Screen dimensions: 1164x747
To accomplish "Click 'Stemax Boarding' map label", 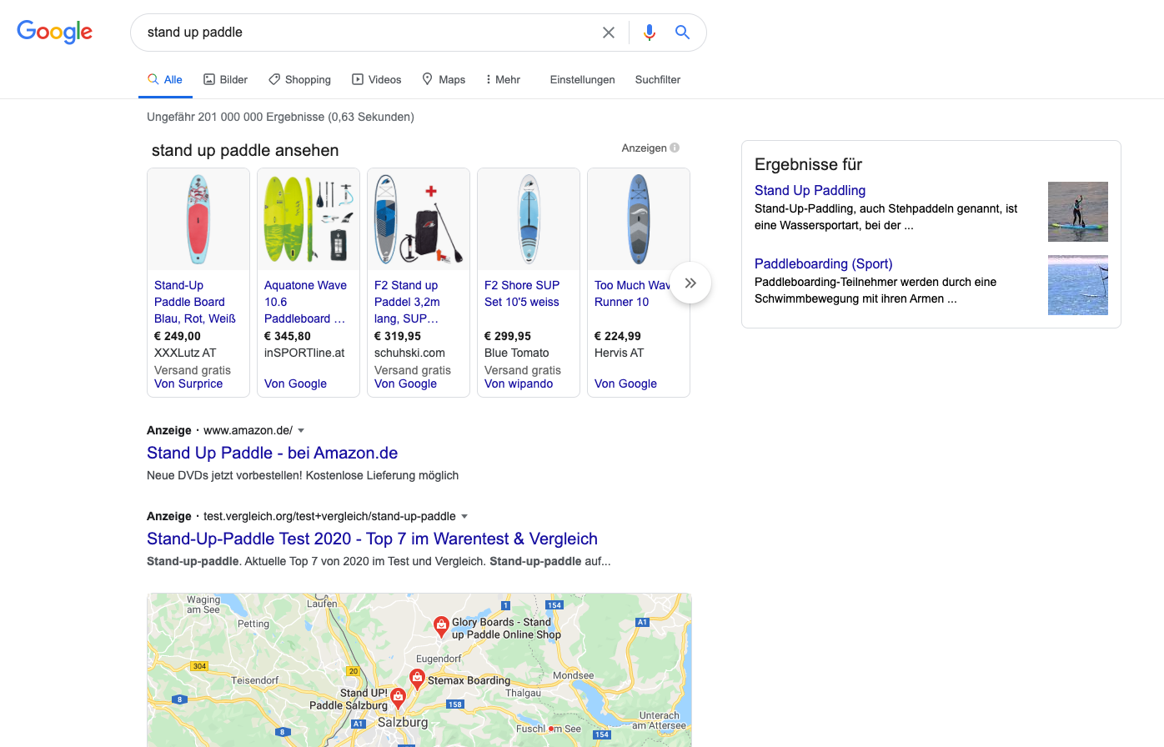I will pos(469,680).
